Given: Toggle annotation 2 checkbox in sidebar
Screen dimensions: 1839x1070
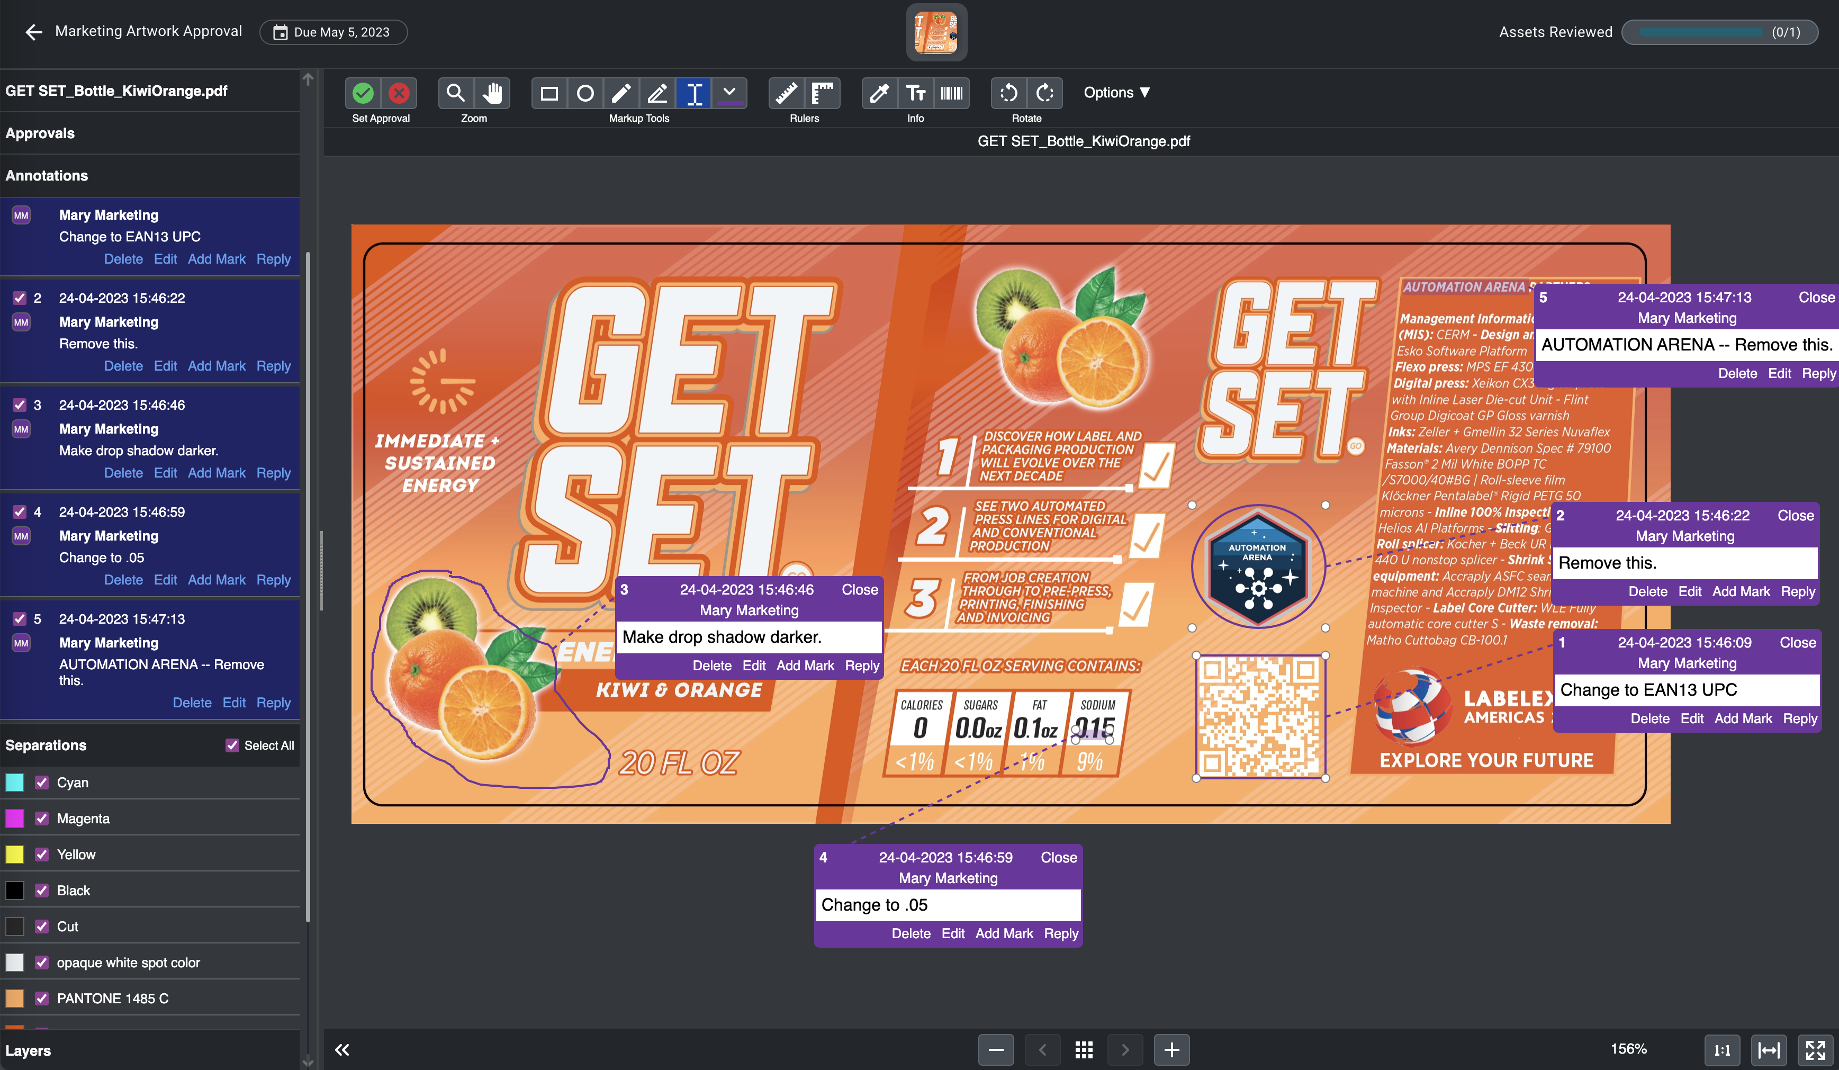Looking at the screenshot, I should pos(20,298).
